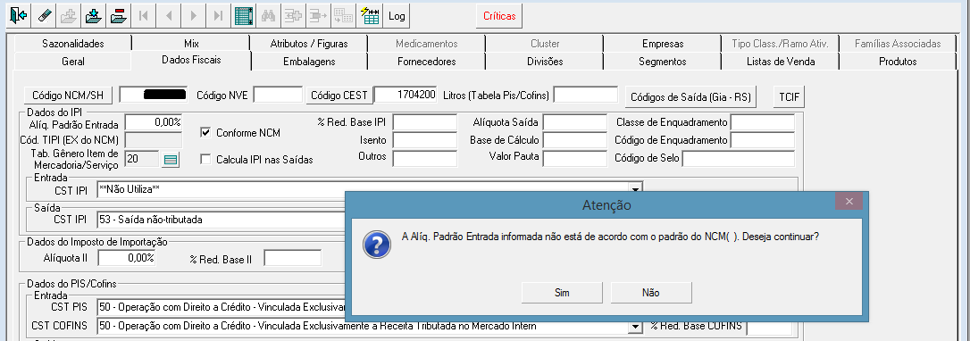
Task: Click the Alíquota II field
Action: 127,258
